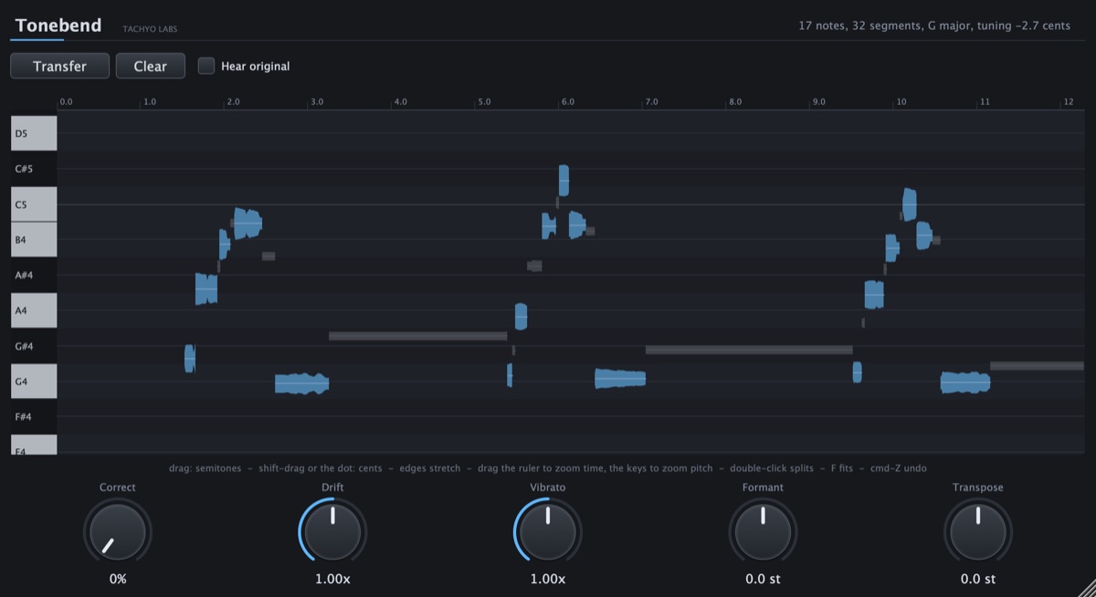Select the A4 note near 5.5 seconds

pos(521,316)
